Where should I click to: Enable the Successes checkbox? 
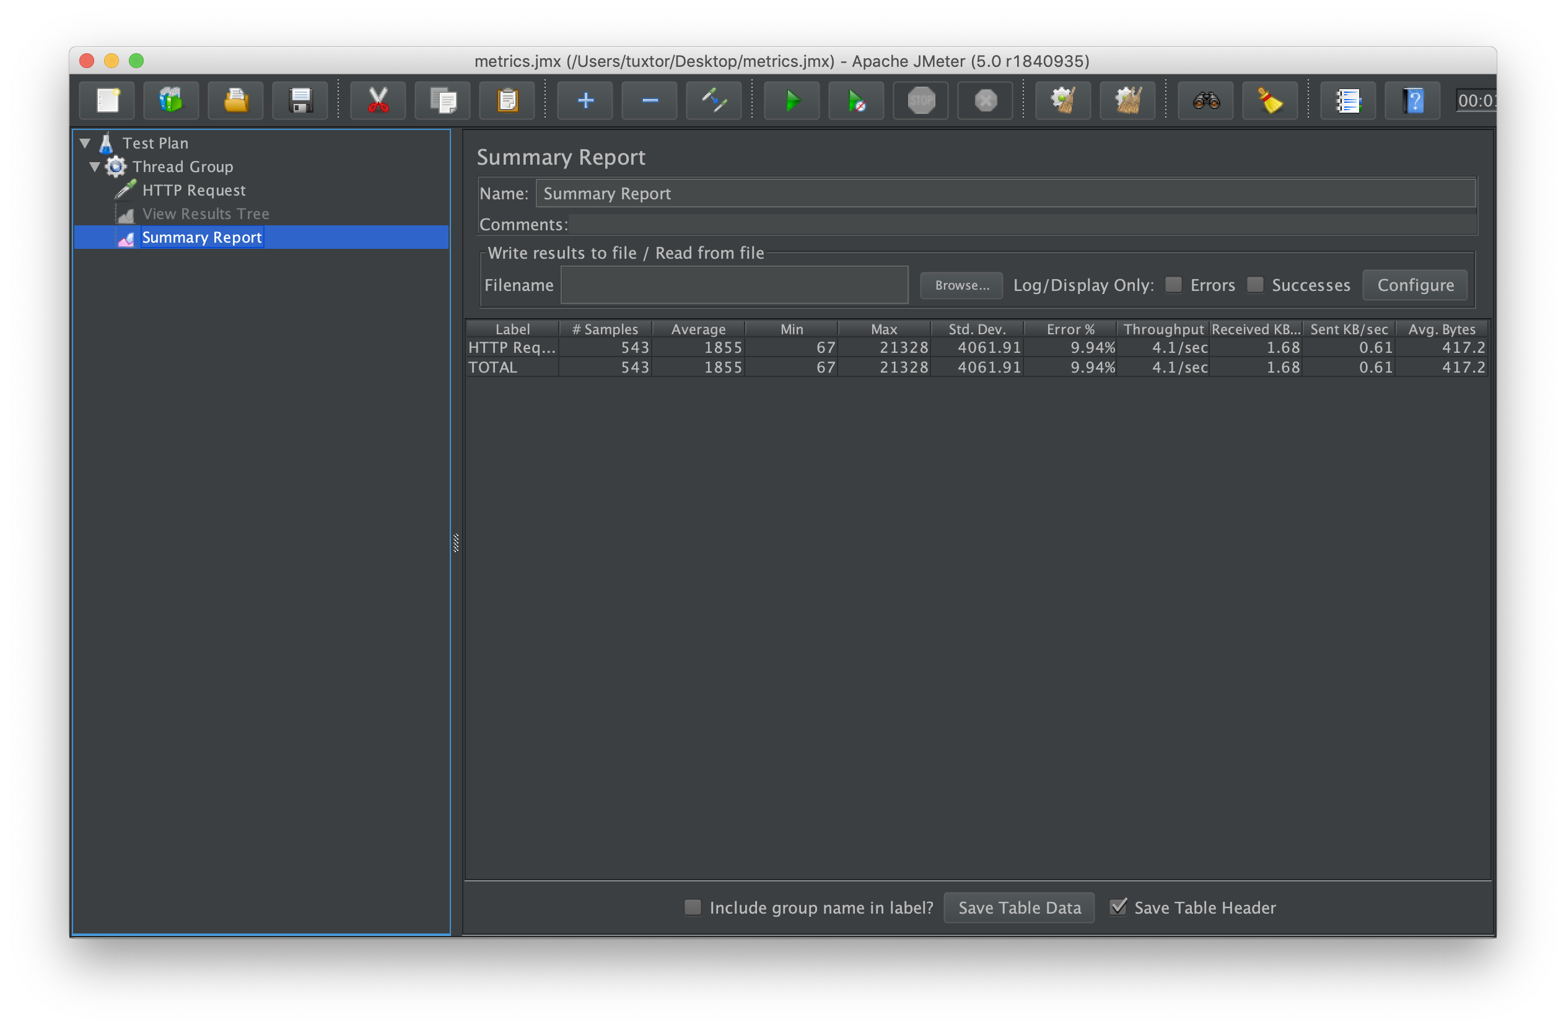pyautogui.click(x=1255, y=285)
